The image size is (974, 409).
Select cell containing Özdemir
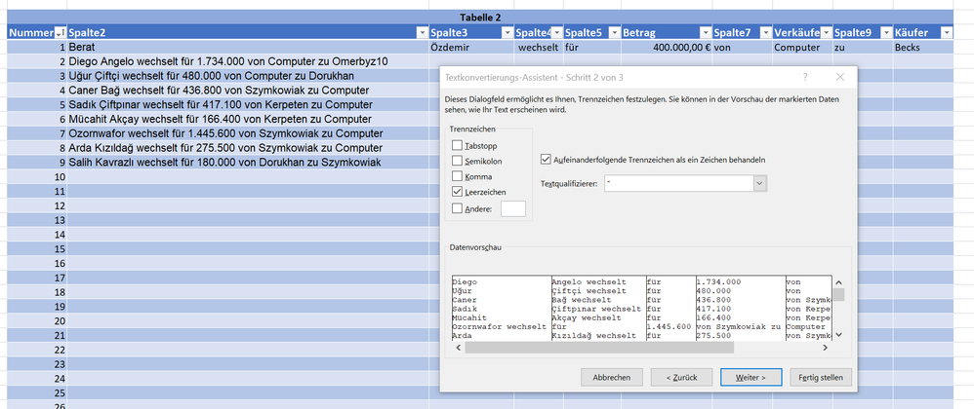point(470,47)
